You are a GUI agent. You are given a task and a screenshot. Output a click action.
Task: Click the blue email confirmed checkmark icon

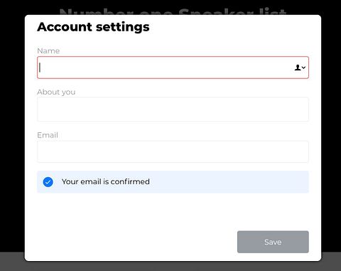tap(48, 182)
